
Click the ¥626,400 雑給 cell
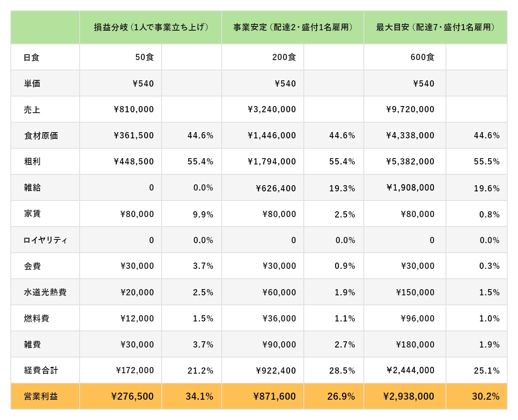276,188
